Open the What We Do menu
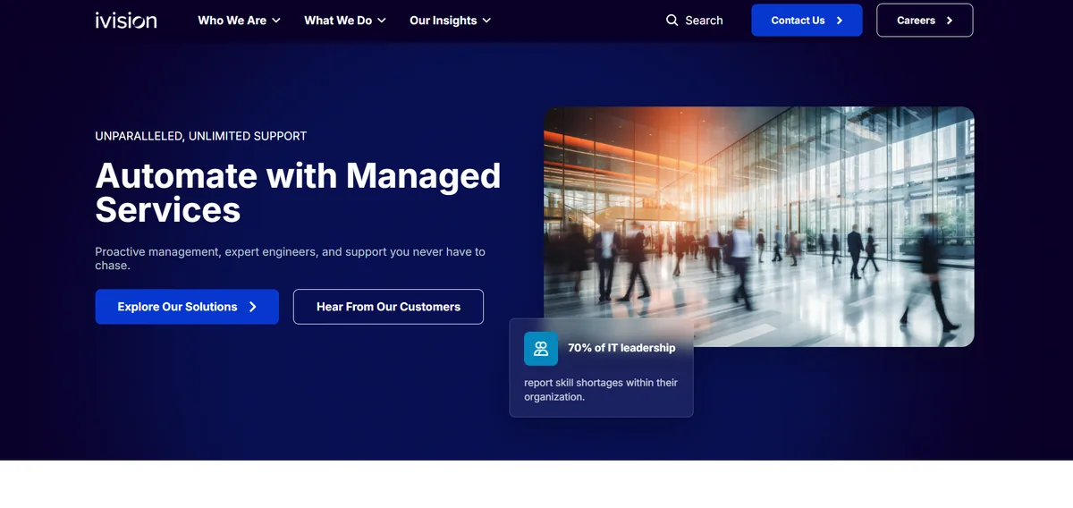Viewport: 1073px width, 508px height. pyautogui.click(x=345, y=21)
